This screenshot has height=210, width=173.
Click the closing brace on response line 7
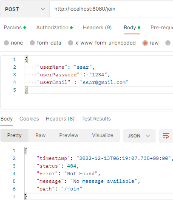pos(26,196)
